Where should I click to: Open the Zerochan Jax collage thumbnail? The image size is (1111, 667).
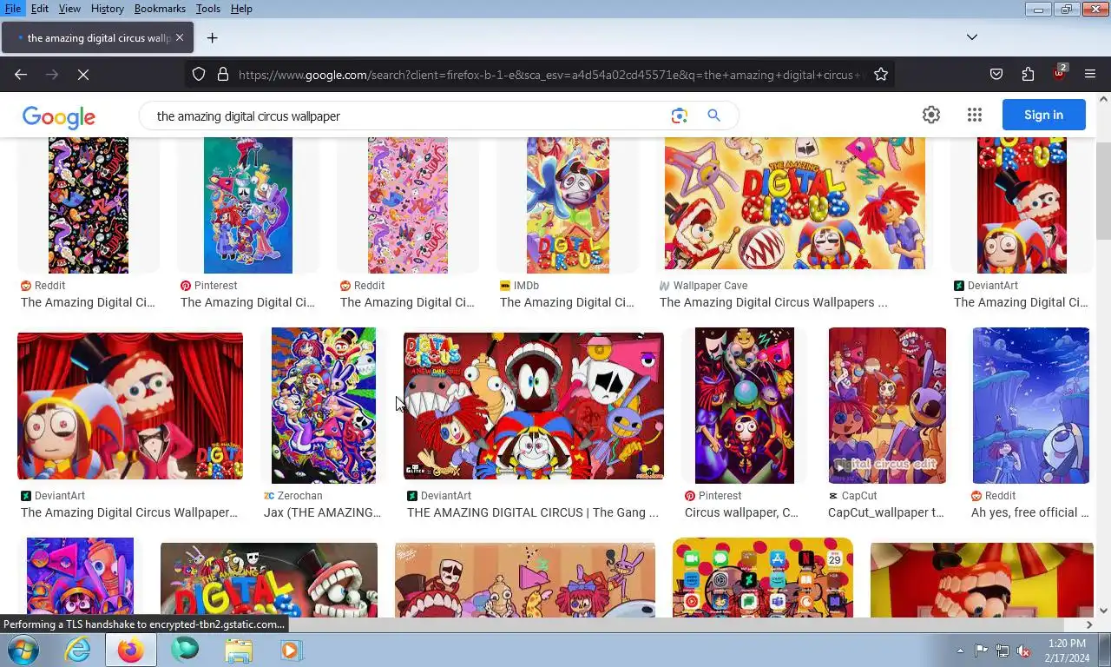click(324, 406)
